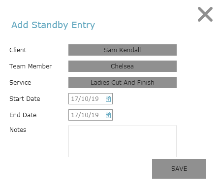Save the standby entry

pyautogui.click(x=179, y=169)
